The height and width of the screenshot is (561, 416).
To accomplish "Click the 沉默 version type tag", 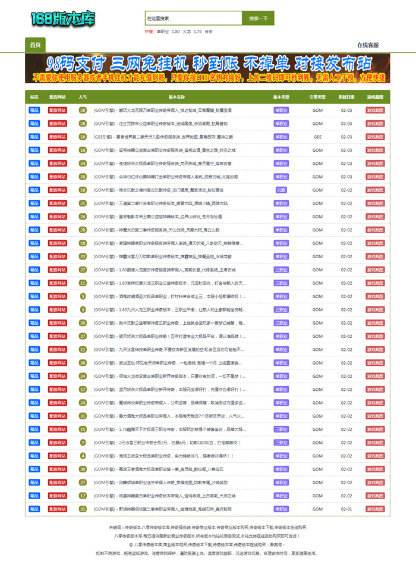I will [281, 190].
